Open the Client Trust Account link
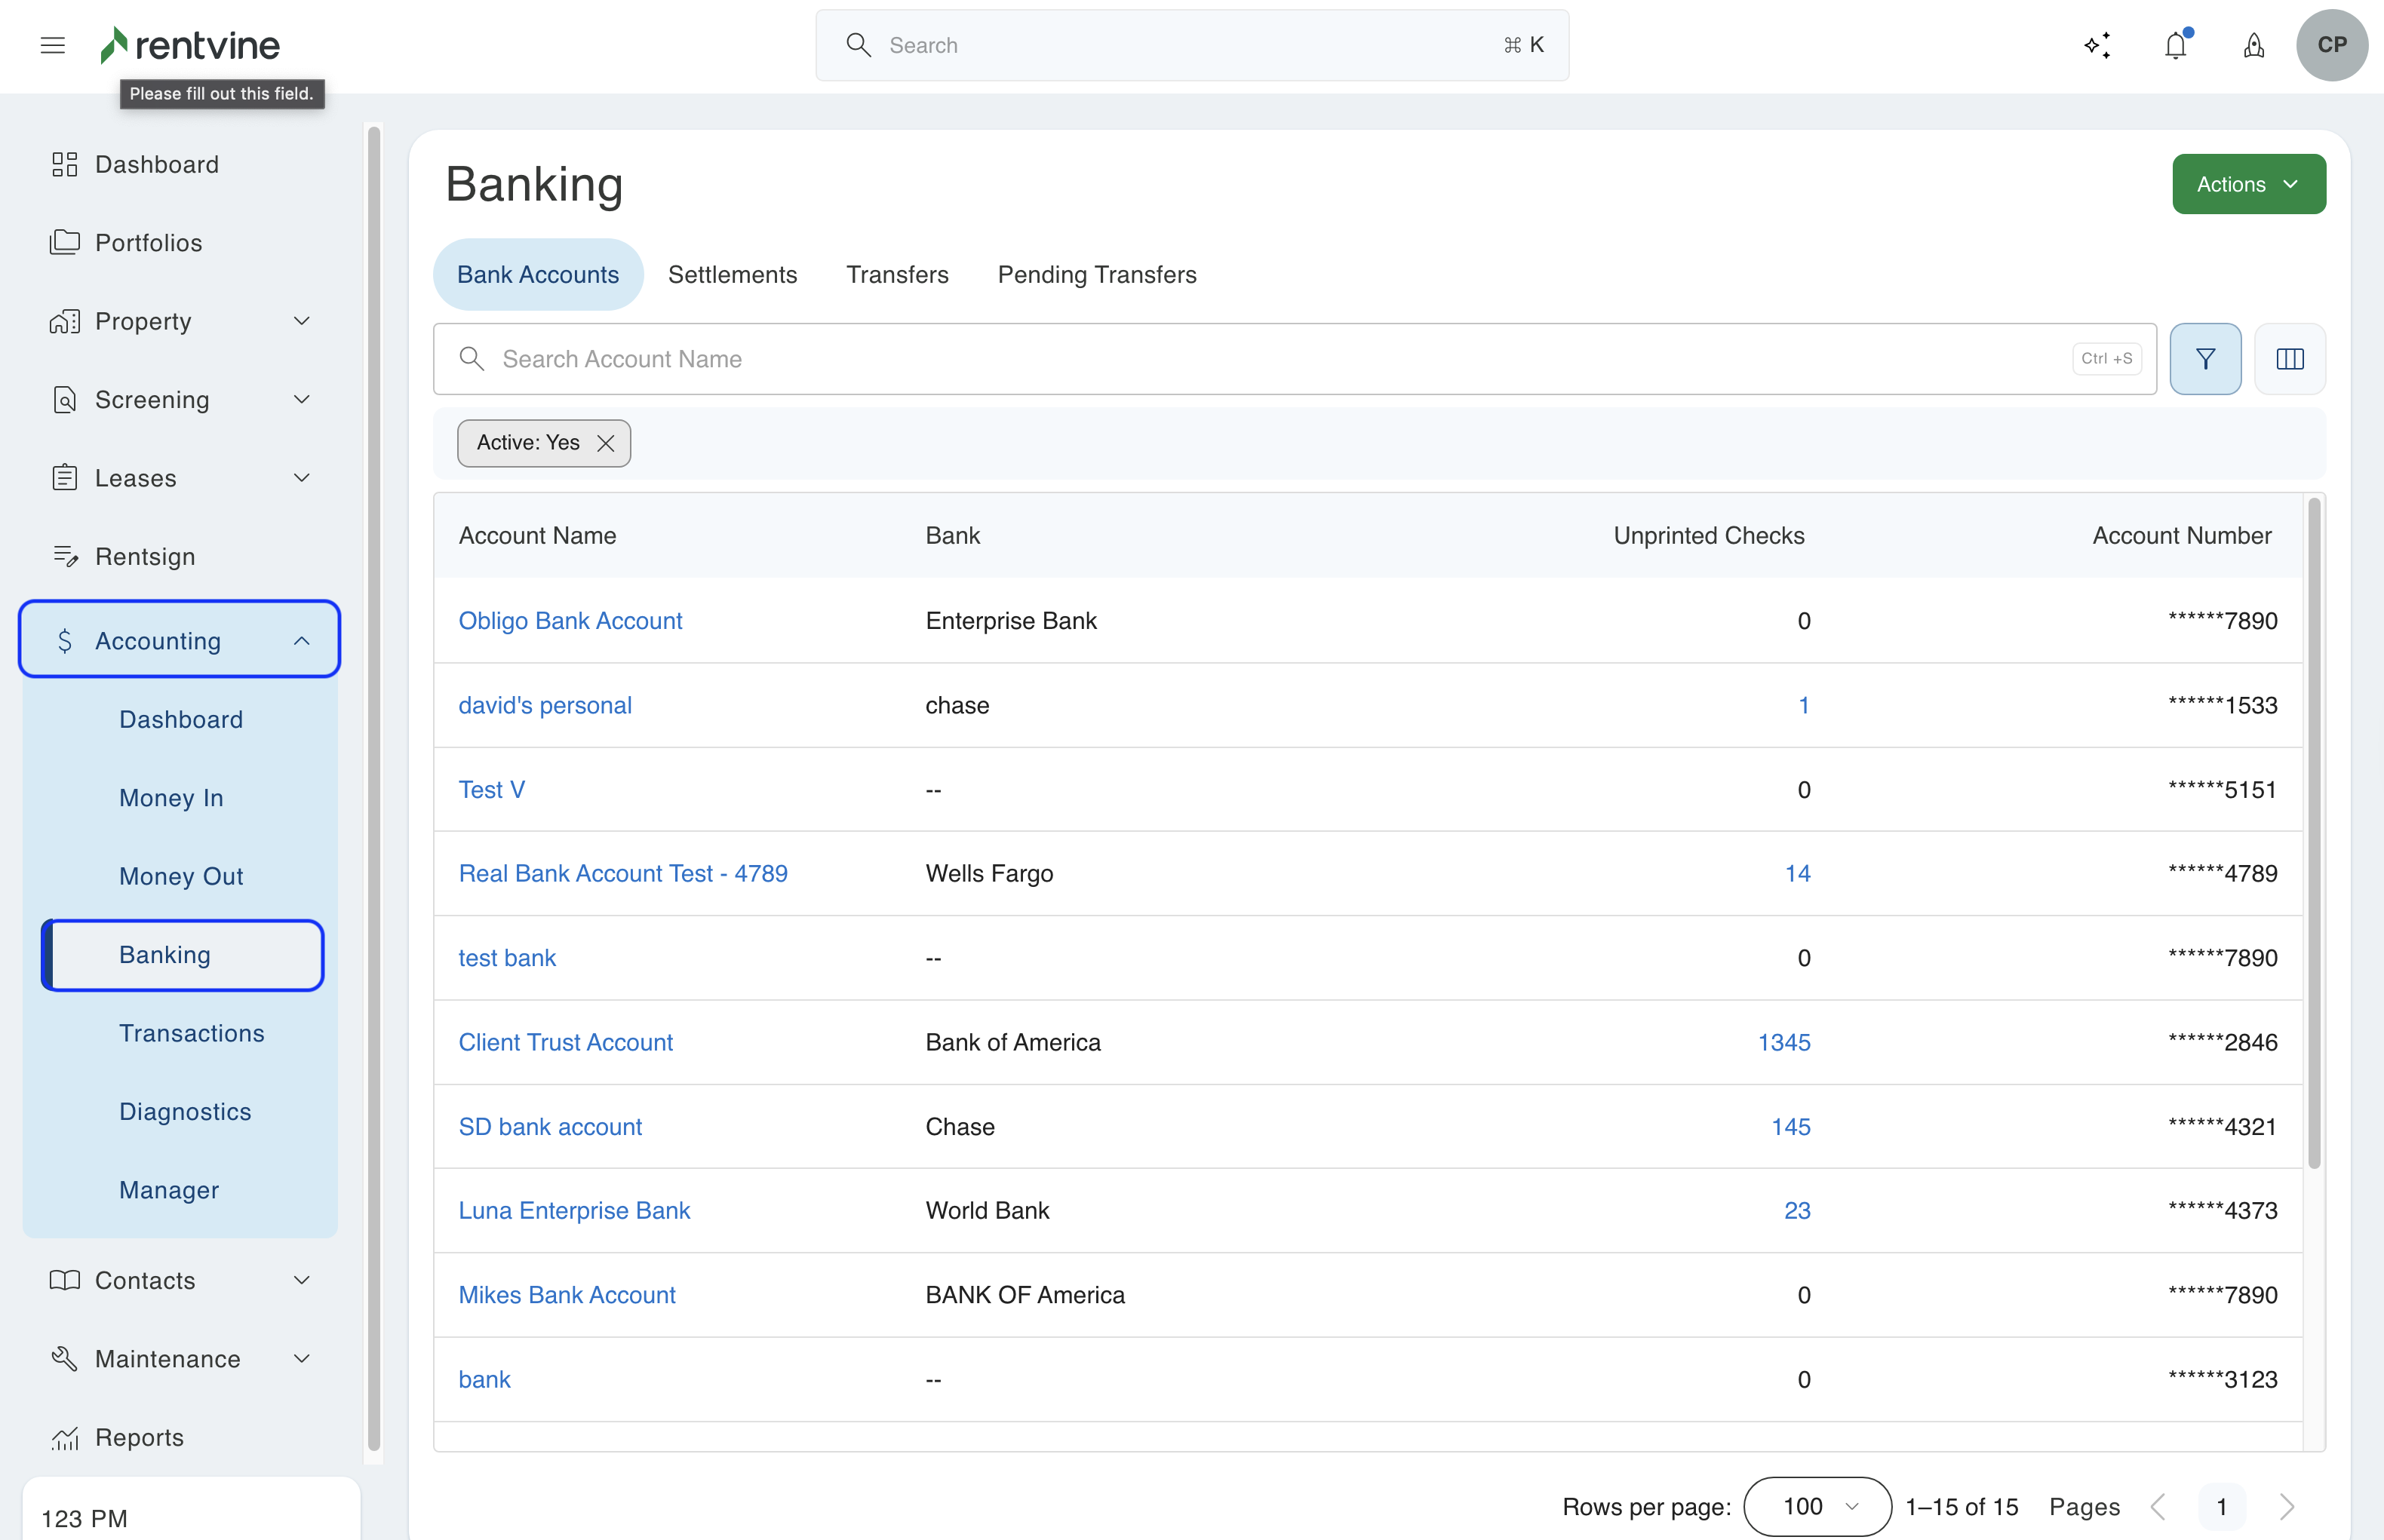 click(565, 1042)
